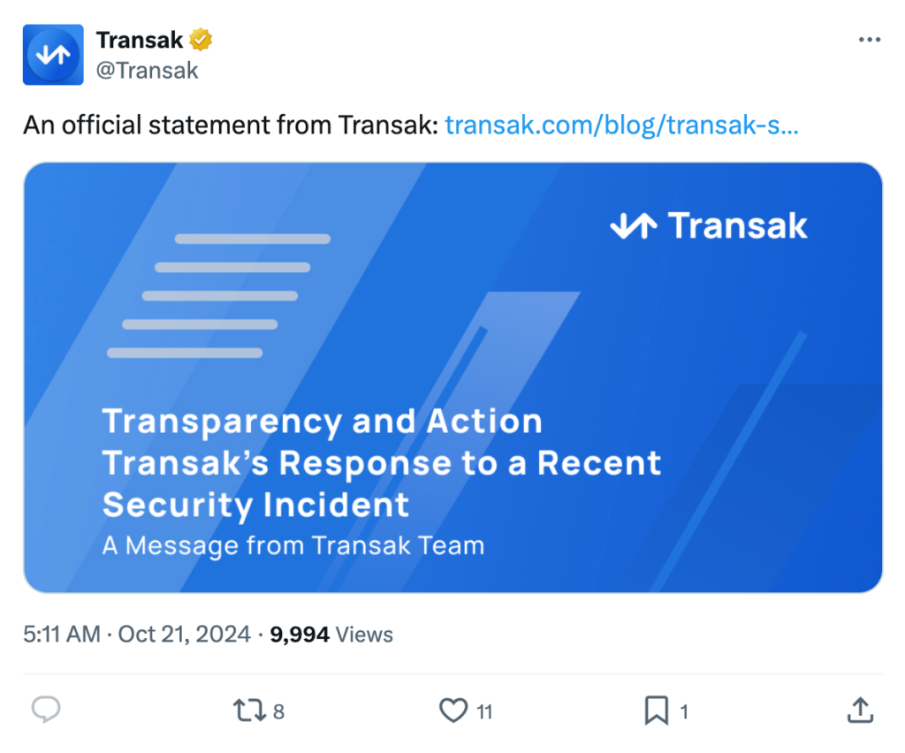Click the Transak logo in the card image
Viewport: 905px width, 753px height.
(709, 226)
